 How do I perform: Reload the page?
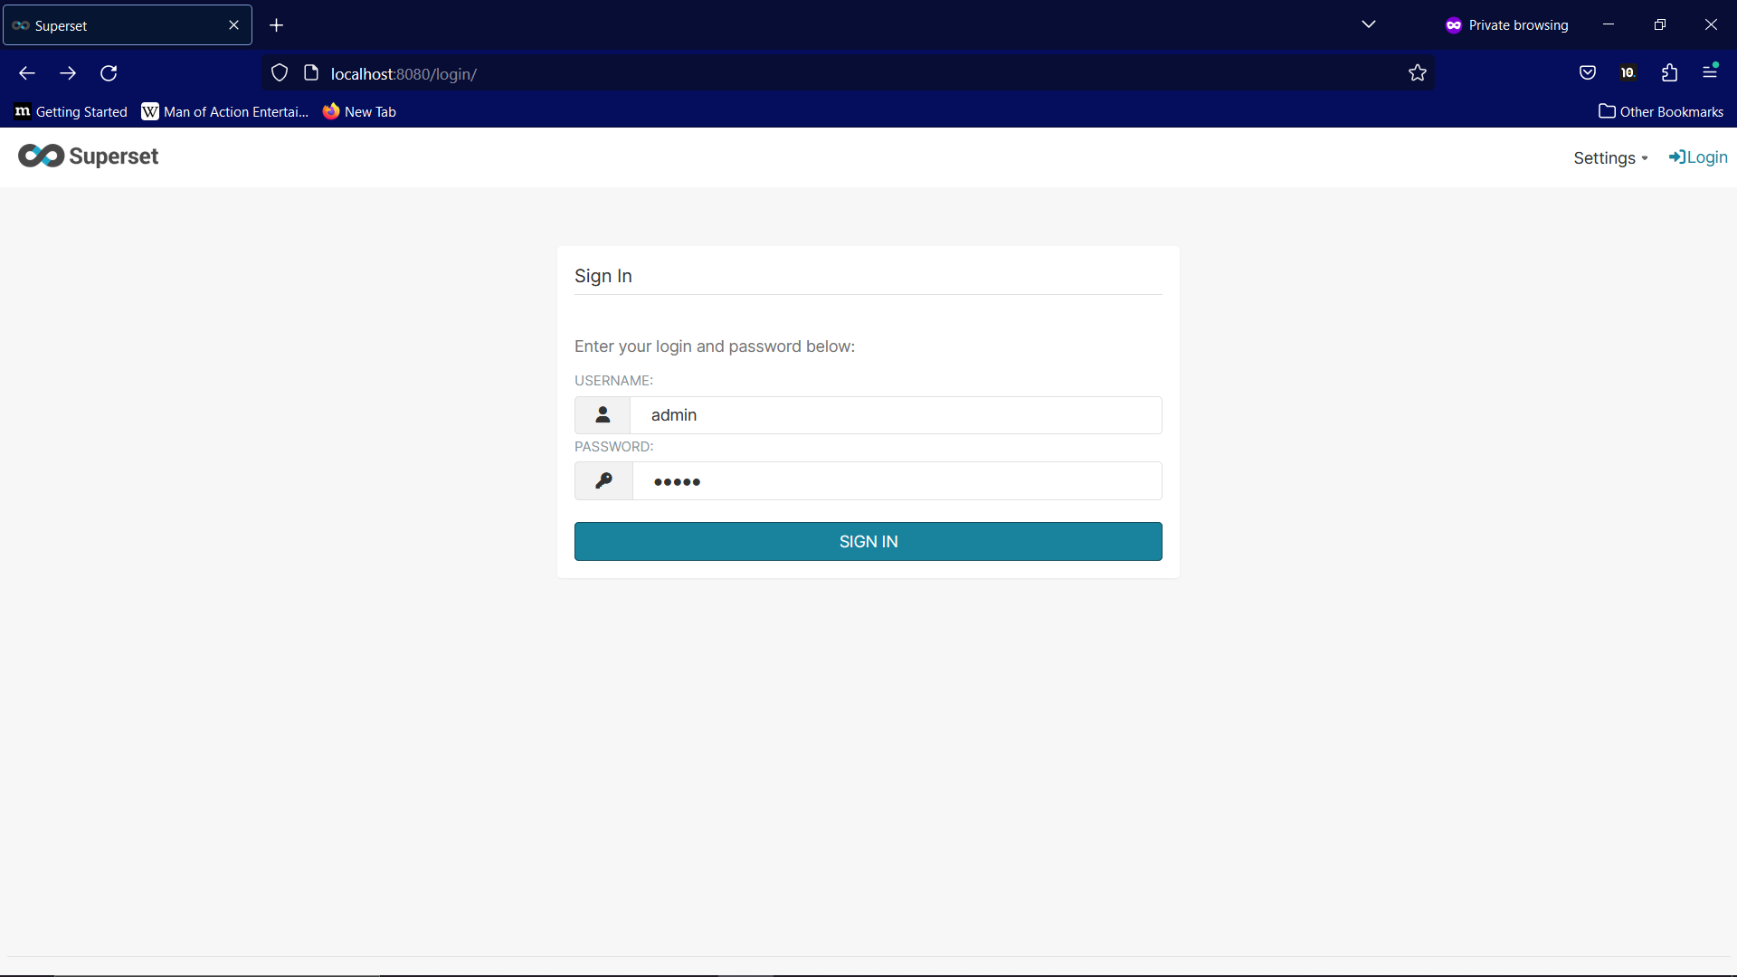[109, 73]
